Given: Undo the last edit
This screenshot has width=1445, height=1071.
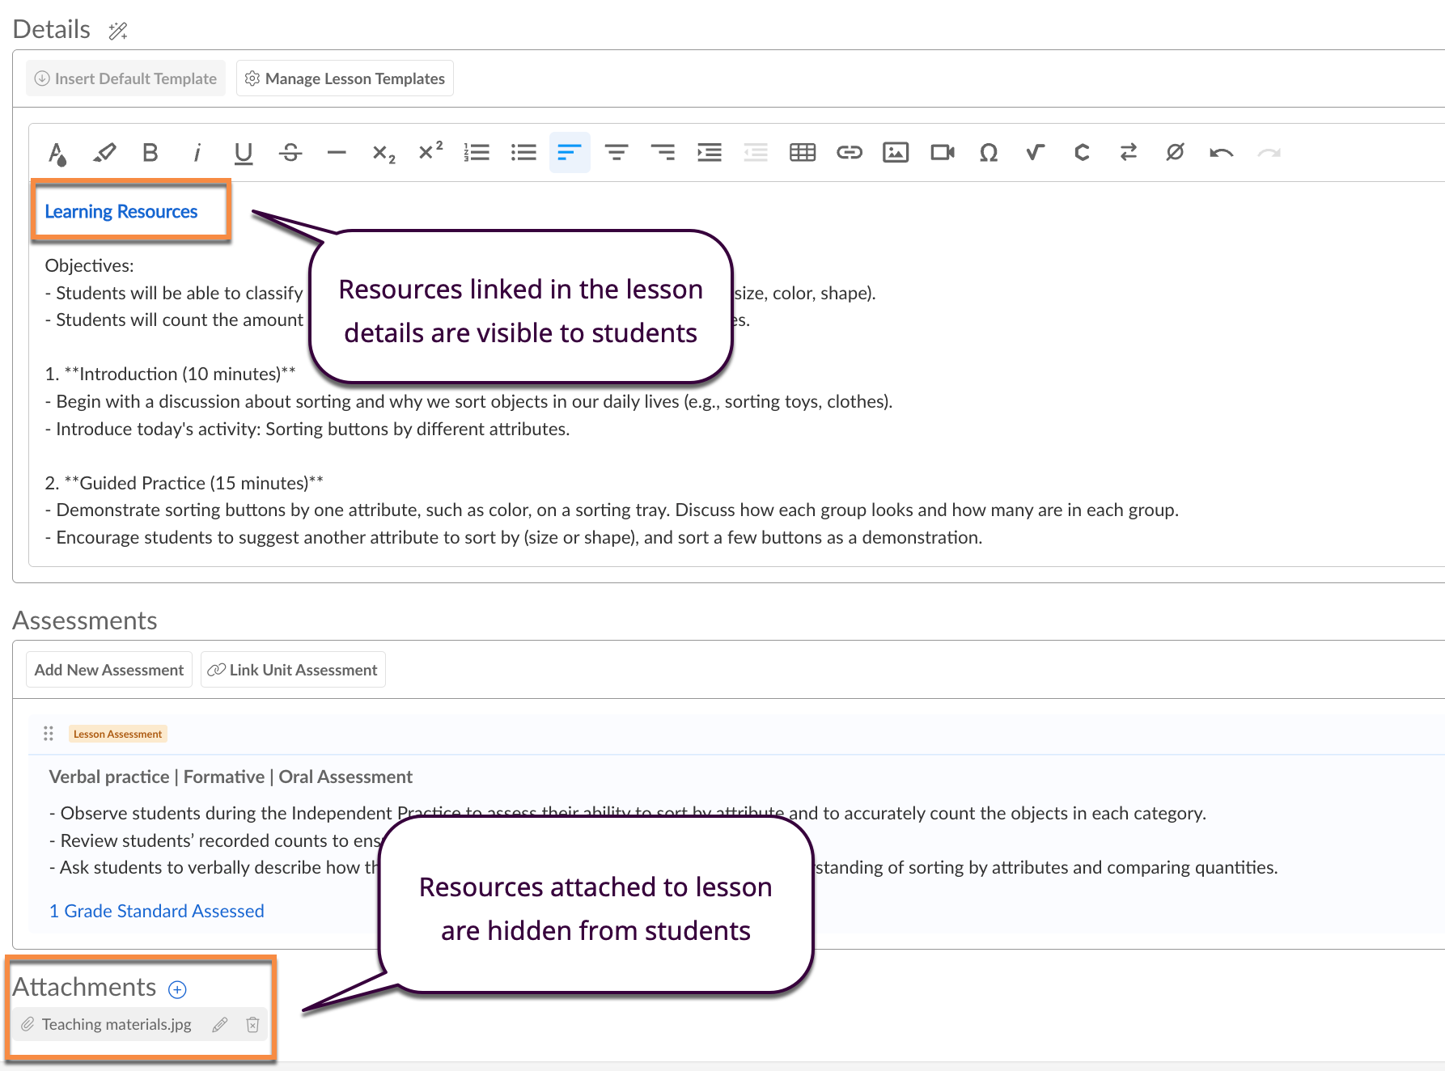Looking at the screenshot, I should click(x=1221, y=153).
